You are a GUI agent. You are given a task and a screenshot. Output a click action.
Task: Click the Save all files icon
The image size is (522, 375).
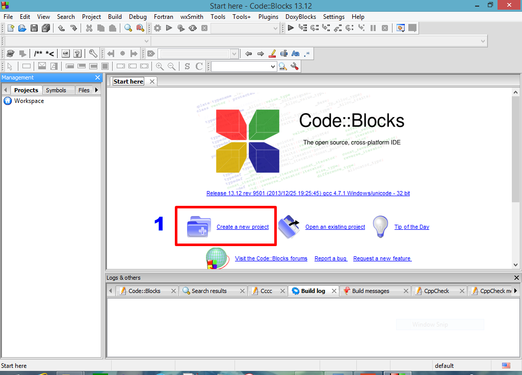coord(46,29)
